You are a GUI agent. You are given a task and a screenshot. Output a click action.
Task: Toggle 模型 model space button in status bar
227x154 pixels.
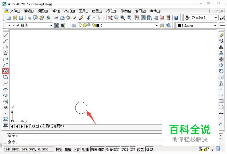pyautogui.click(x=149, y=149)
